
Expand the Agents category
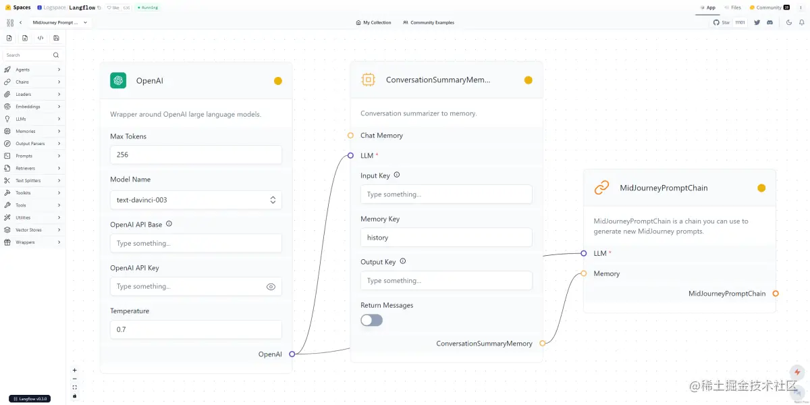32,70
